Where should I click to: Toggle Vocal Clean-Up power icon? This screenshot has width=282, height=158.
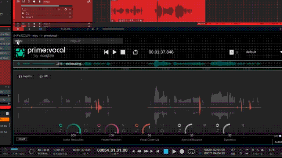tap(137, 125)
